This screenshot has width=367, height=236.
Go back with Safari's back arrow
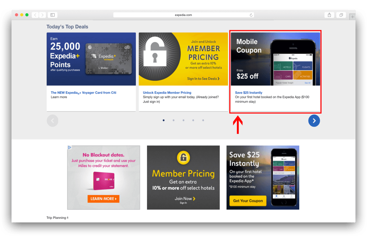(35, 15)
